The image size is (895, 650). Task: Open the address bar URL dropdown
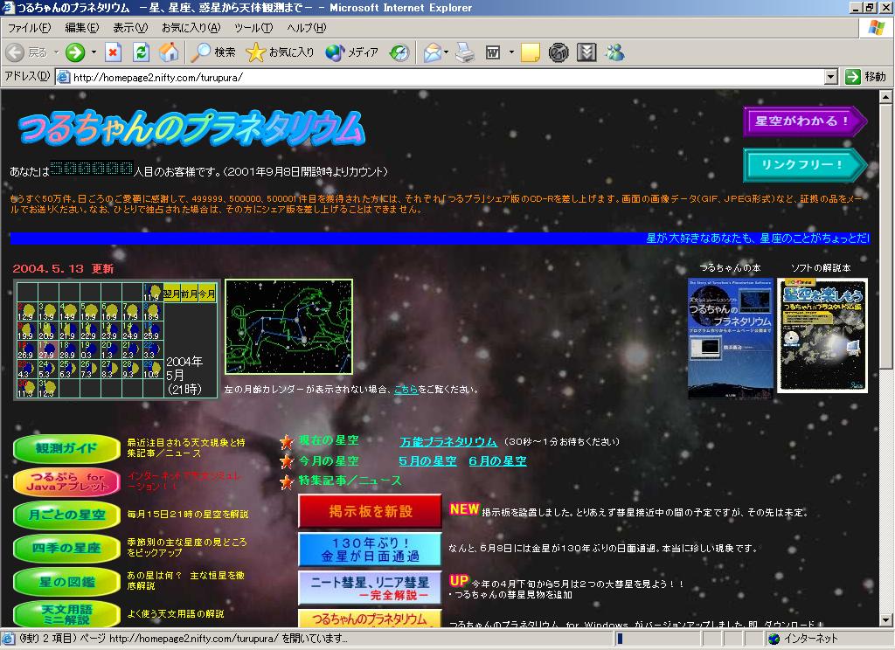click(x=831, y=77)
